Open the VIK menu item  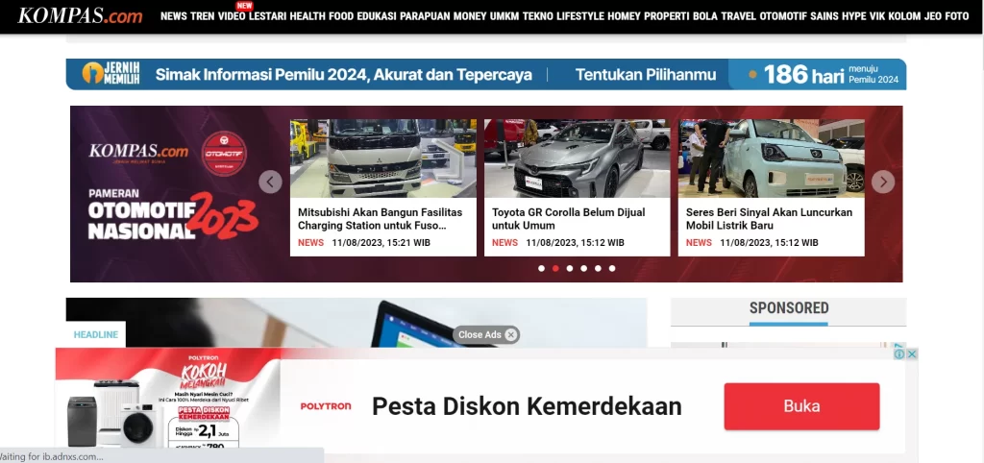coord(876,16)
